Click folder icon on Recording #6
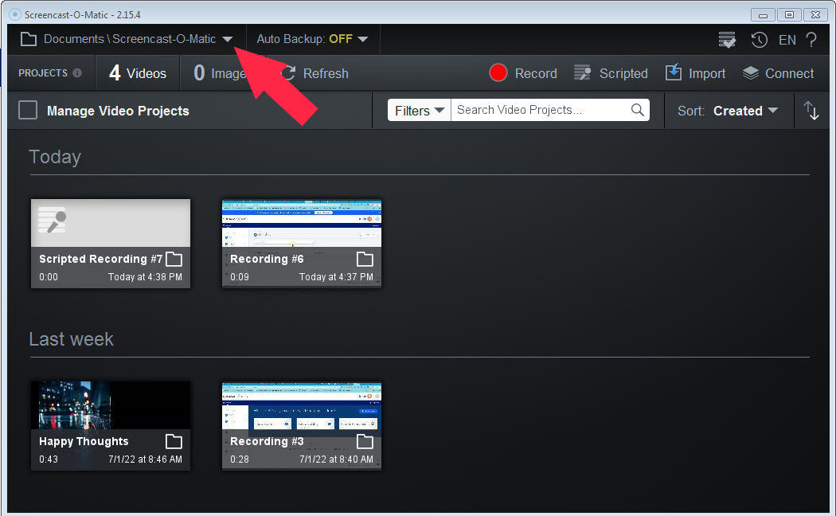 tap(365, 259)
